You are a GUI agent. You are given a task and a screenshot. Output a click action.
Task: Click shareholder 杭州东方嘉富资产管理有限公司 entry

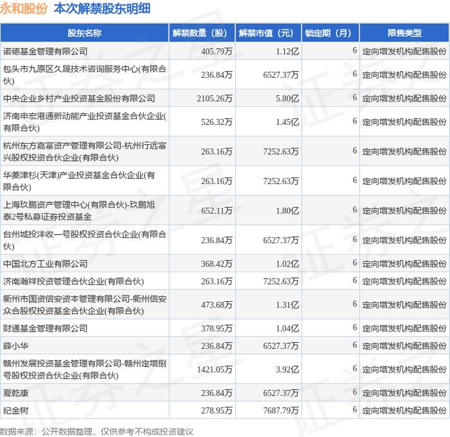pos(85,152)
